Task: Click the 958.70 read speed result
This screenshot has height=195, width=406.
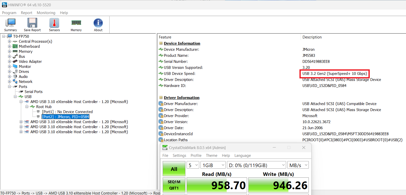Action: tap(217, 185)
